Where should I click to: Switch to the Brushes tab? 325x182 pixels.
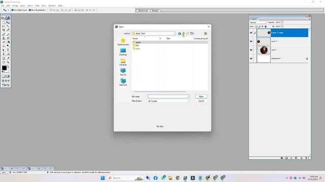155,10
